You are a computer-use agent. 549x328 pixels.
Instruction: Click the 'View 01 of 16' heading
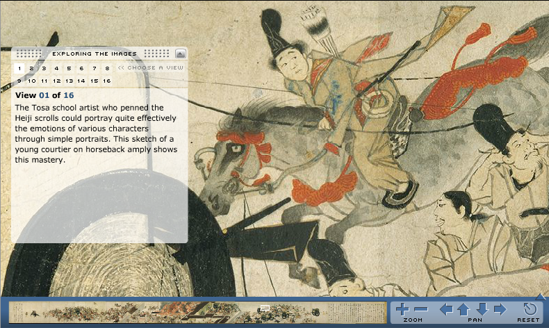pyautogui.click(x=44, y=95)
